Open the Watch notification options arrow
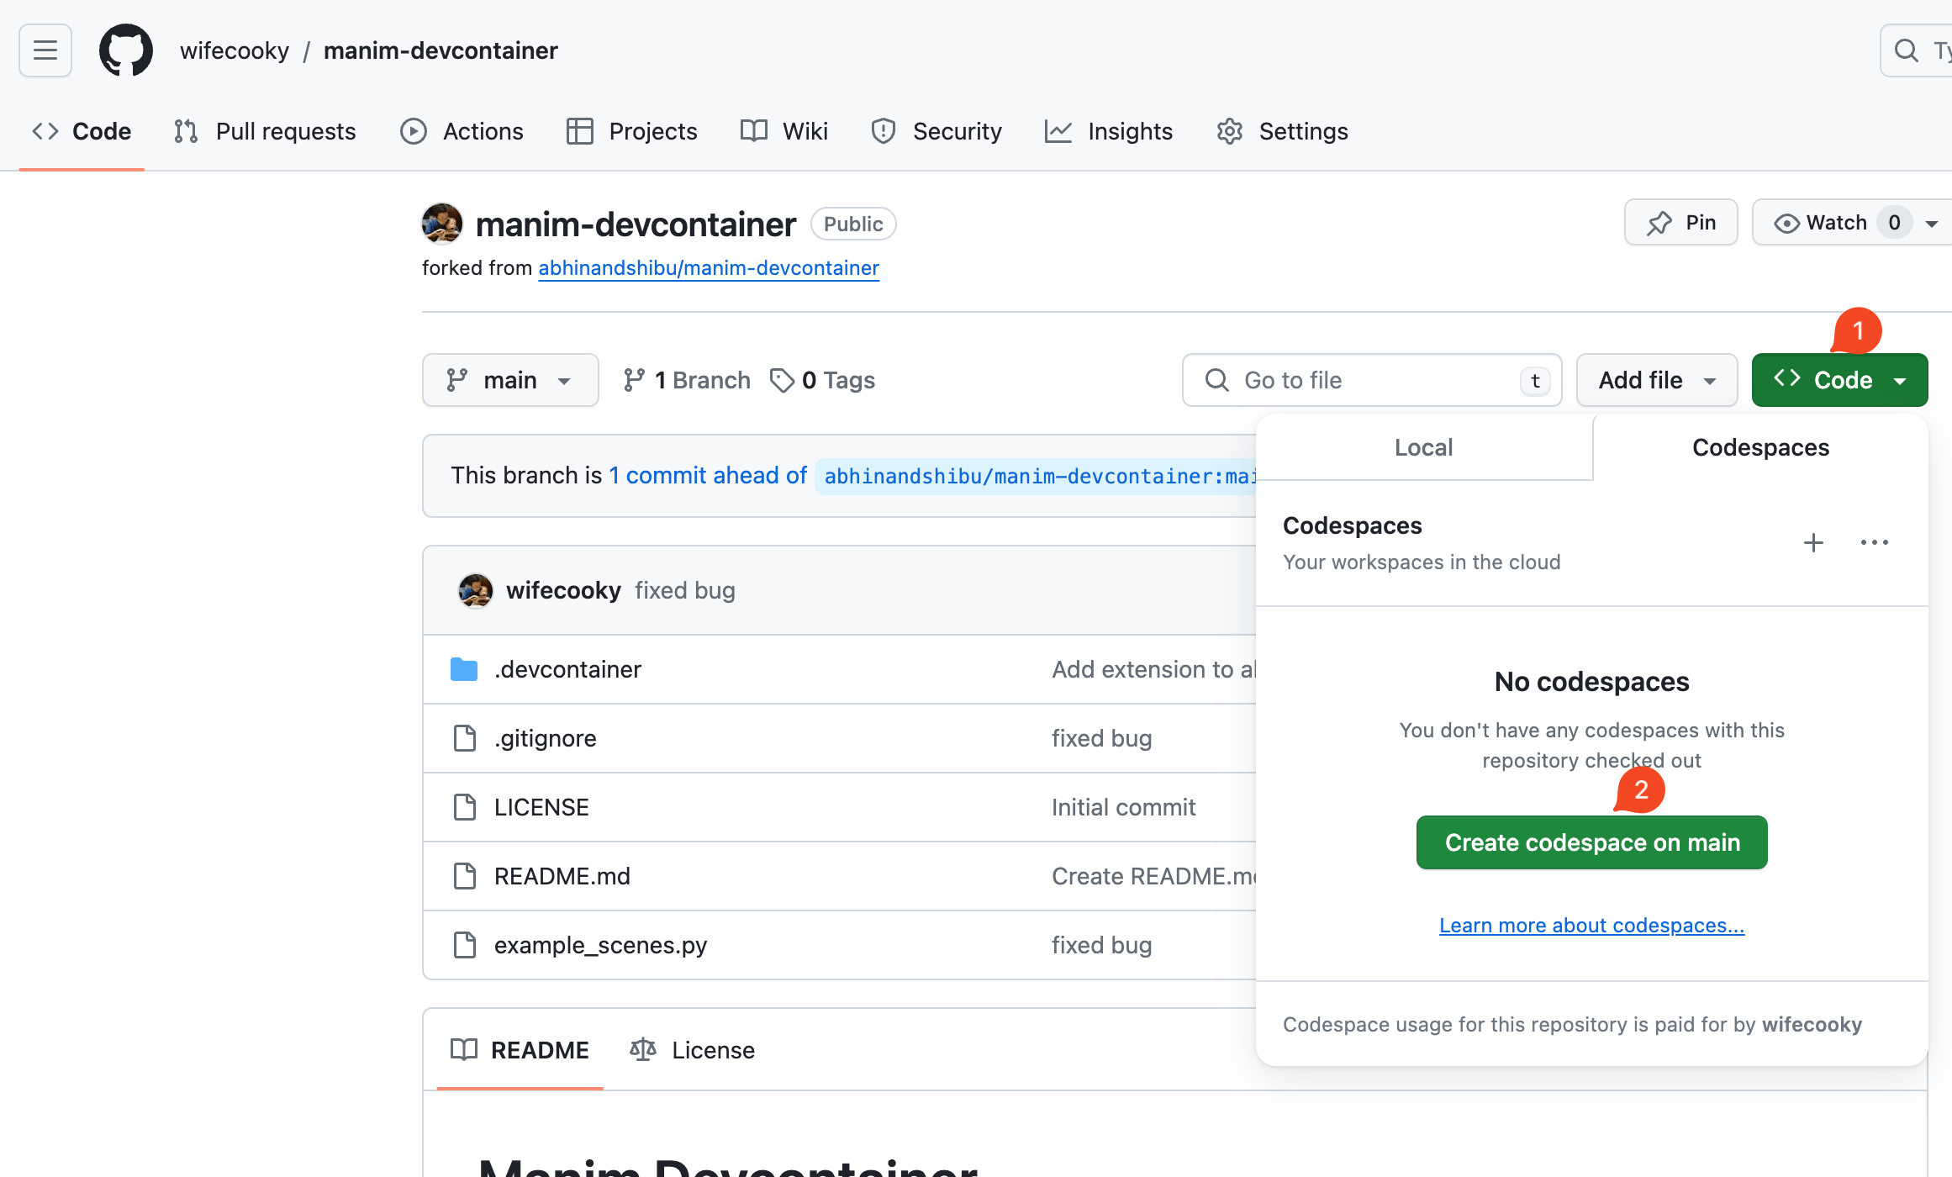Screen dimensions: 1952x1177 click(x=1932, y=223)
